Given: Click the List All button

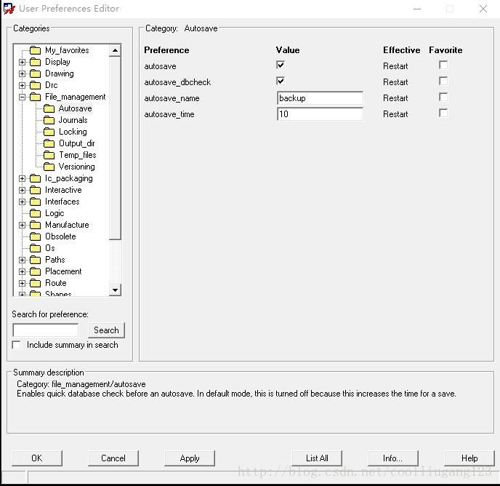Looking at the screenshot, I should tap(317, 458).
